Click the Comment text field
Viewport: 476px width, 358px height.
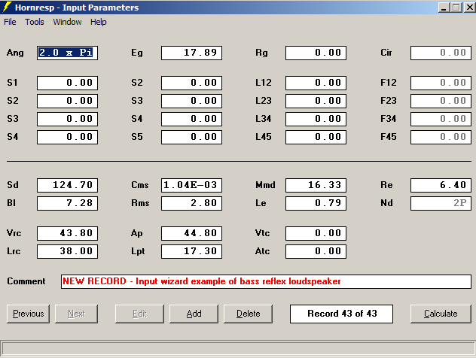pyautogui.click(x=266, y=281)
